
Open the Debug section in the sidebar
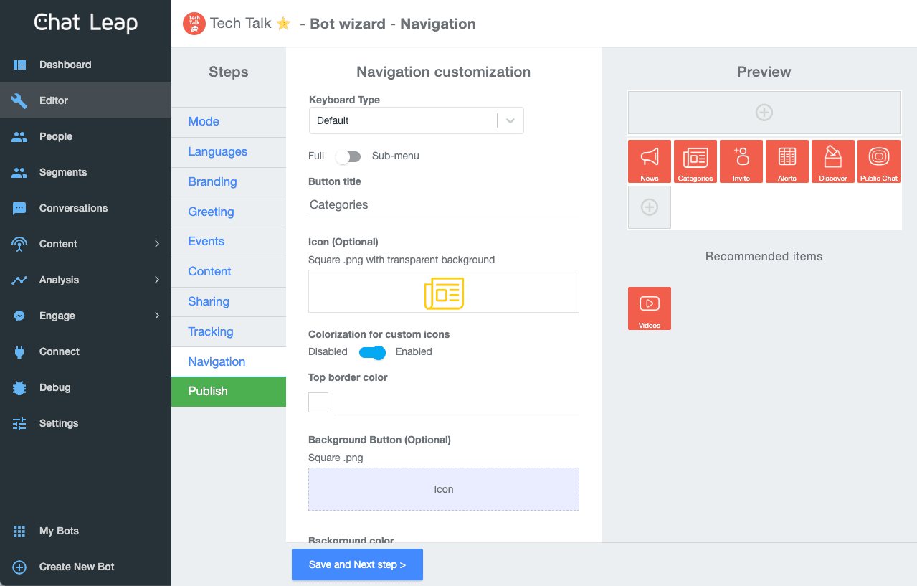click(x=54, y=387)
